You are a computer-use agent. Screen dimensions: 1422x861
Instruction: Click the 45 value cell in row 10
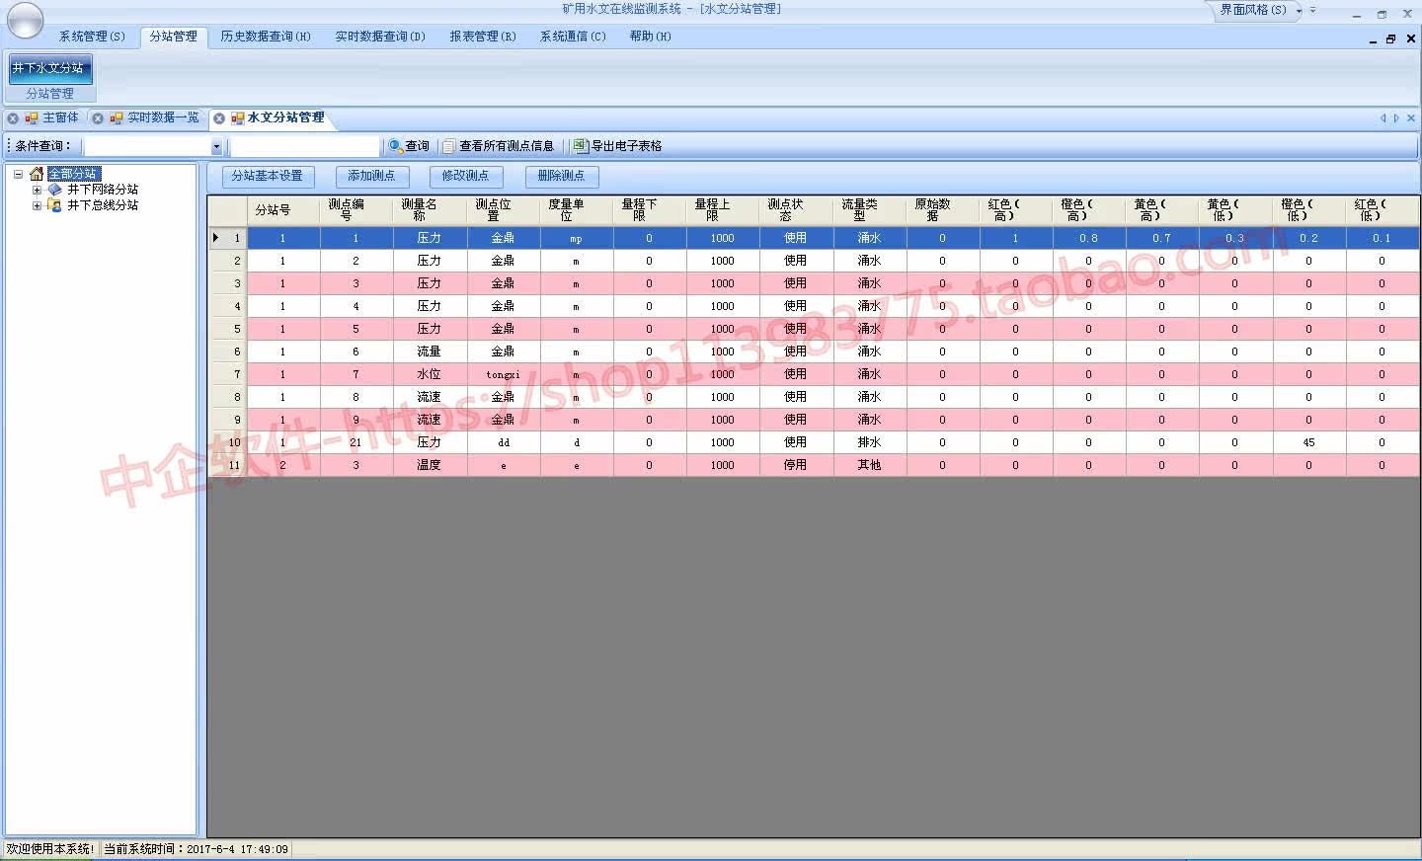[1308, 442]
